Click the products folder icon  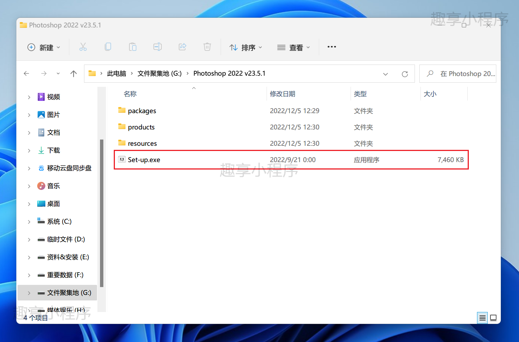[x=122, y=126]
